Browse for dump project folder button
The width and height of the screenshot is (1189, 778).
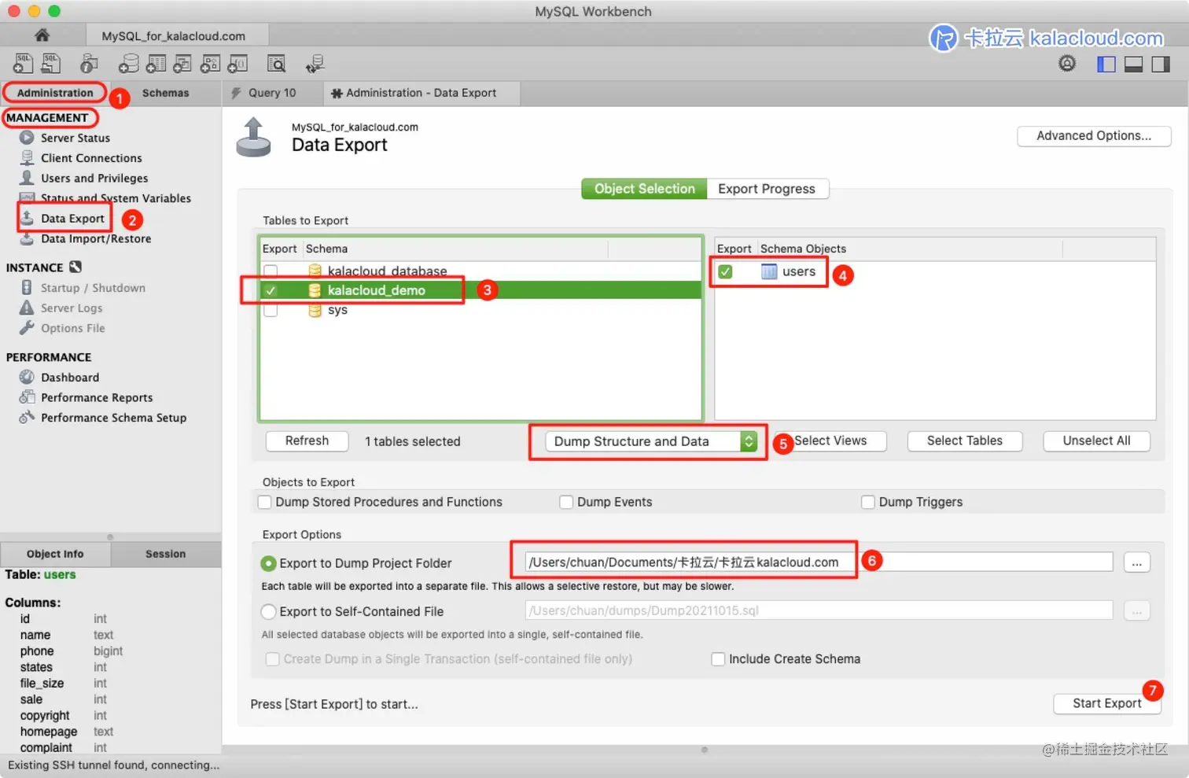[x=1137, y=562]
